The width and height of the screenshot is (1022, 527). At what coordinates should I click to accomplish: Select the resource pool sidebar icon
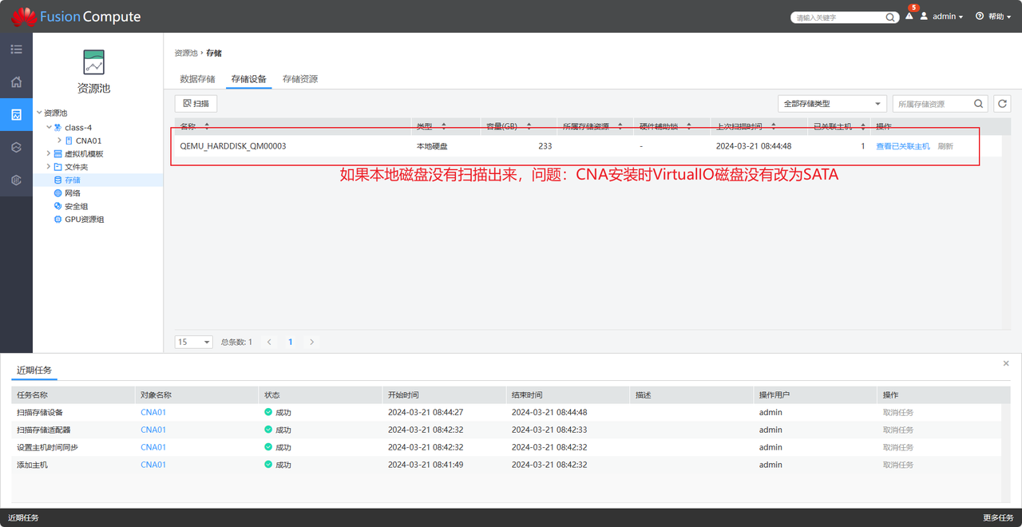coord(16,115)
